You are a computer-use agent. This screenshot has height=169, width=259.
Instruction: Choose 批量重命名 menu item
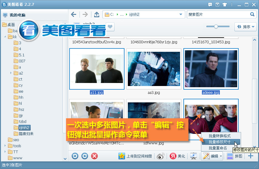pyautogui.click(x=217, y=148)
